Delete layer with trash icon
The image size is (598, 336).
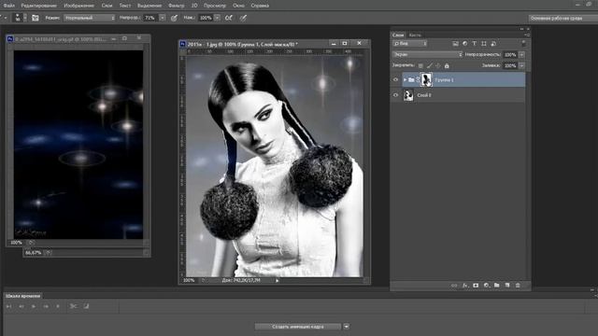coord(518,286)
